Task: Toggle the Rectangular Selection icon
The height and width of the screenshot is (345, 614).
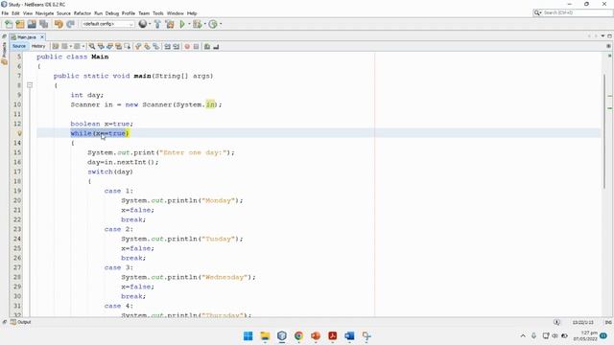Action: (128, 47)
